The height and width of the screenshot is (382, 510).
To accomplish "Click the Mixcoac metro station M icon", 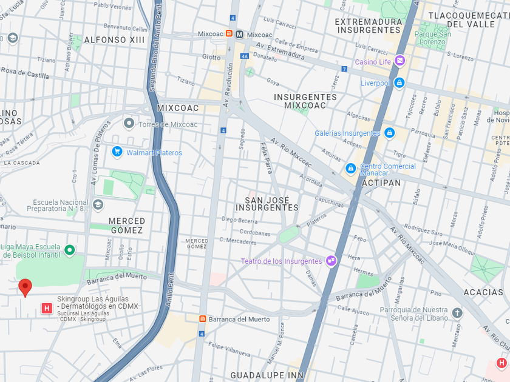I will coord(239,34).
